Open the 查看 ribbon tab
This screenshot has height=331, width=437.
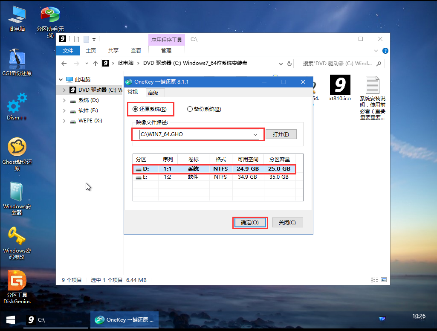136,50
